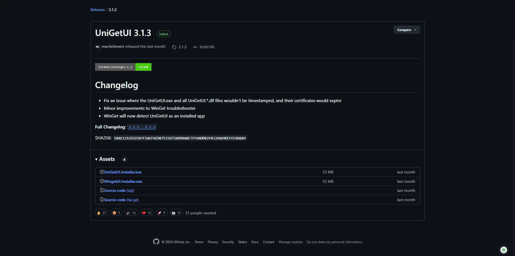Open the Privacy footer link

pos(213,242)
